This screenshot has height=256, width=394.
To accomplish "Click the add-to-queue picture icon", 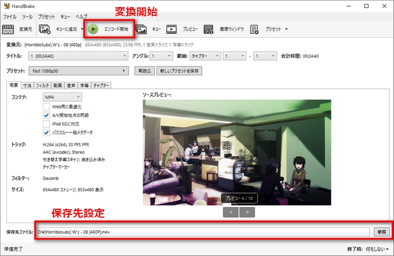I will click(44, 29).
